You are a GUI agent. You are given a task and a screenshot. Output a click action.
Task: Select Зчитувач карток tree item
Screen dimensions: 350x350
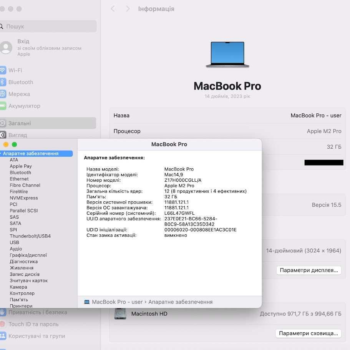tap(28, 280)
